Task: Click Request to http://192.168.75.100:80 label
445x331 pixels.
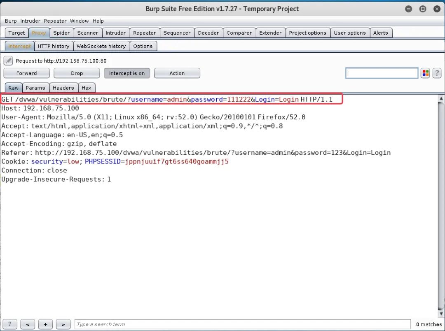Action: [61, 61]
